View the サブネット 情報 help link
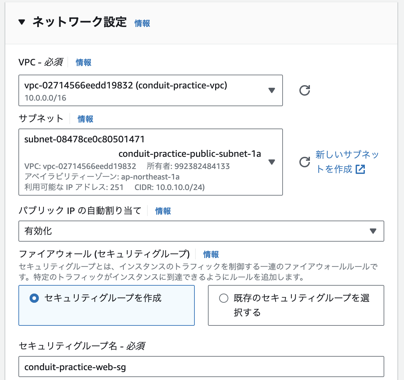Screen dimensions: 404x380 85,119
